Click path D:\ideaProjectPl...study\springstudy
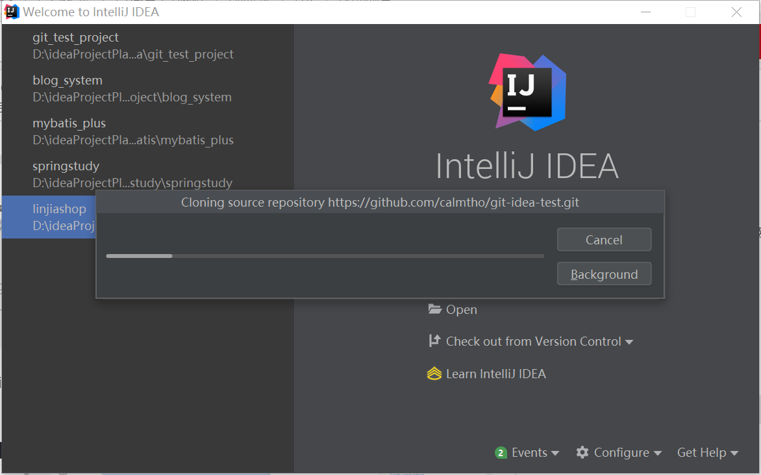The width and height of the screenshot is (761, 475). coord(132,183)
